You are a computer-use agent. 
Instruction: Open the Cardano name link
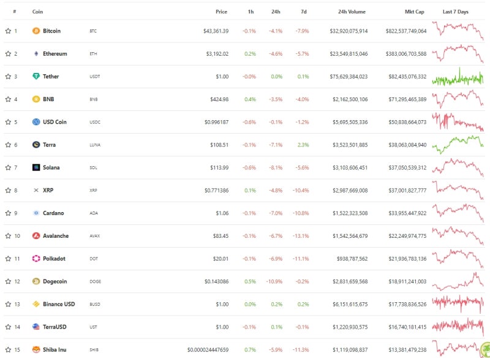click(x=53, y=213)
